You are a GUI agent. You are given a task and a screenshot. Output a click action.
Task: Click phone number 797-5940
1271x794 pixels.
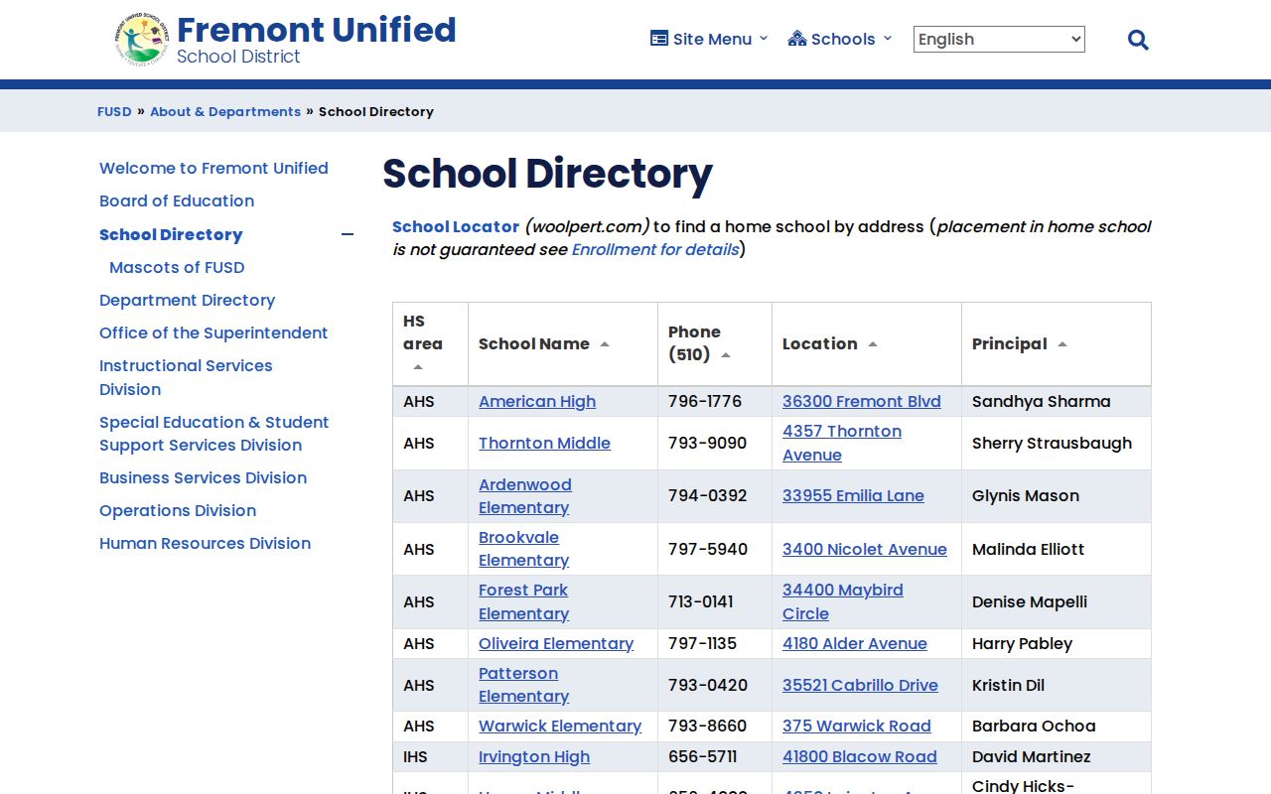708,549
